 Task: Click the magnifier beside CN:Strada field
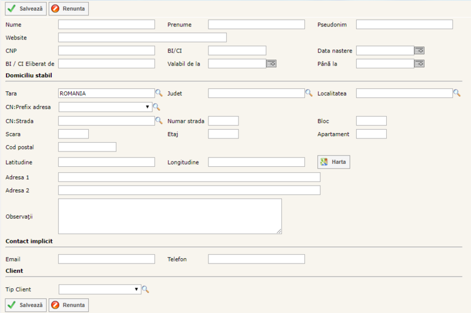click(x=158, y=121)
